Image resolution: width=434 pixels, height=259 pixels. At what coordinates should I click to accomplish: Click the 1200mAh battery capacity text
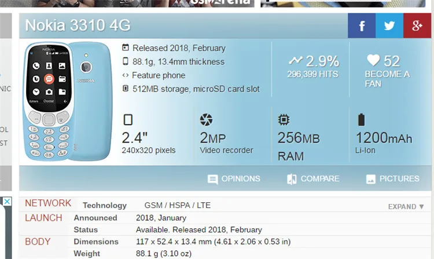point(384,138)
